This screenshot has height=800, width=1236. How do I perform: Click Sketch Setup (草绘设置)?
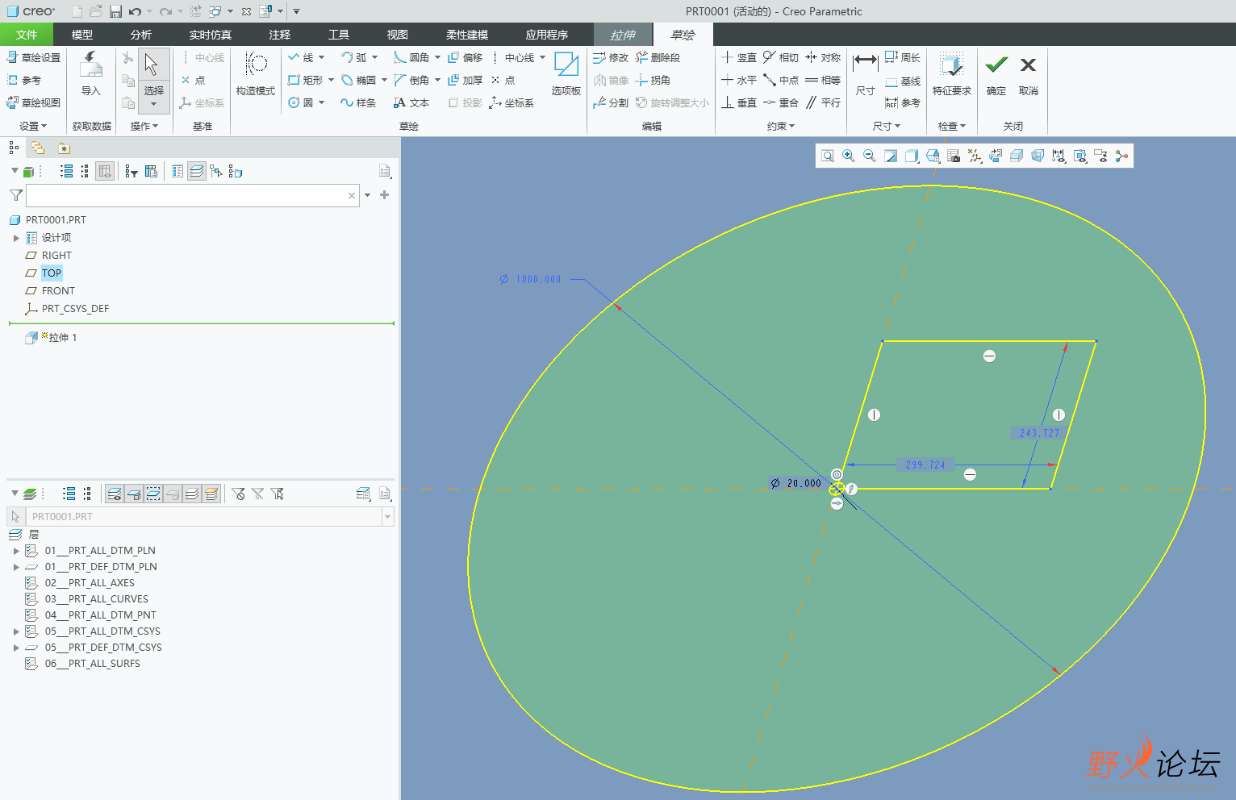tap(34, 57)
